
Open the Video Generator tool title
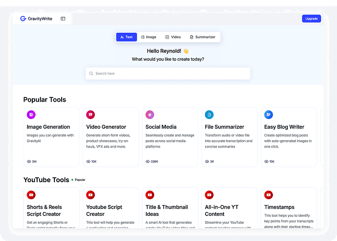click(x=106, y=127)
